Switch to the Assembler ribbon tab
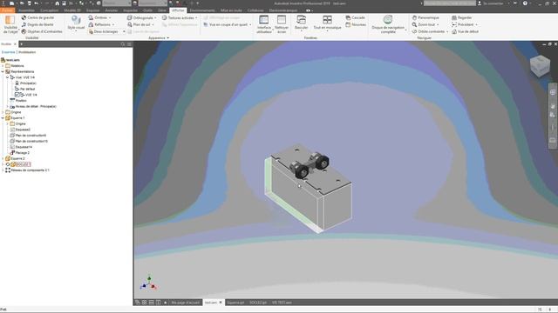The width and height of the screenshot is (558, 313). pos(26,10)
